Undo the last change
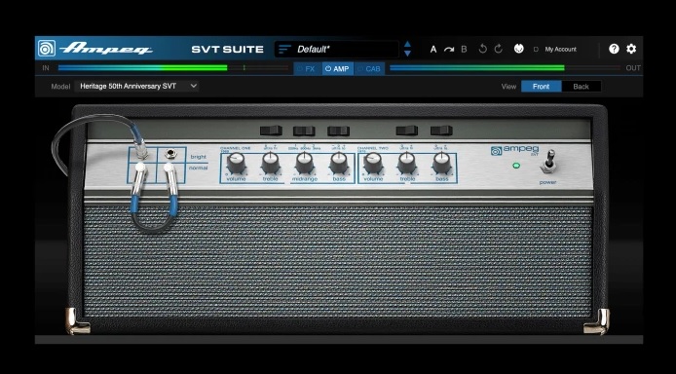 click(x=483, y=49)
